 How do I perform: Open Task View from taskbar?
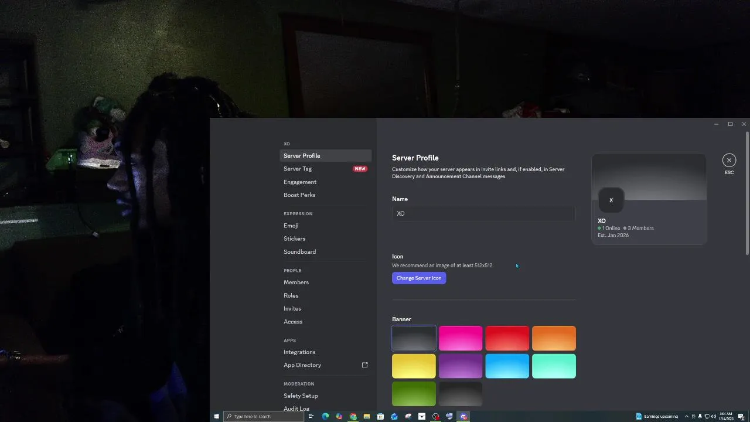click(311, 416)
